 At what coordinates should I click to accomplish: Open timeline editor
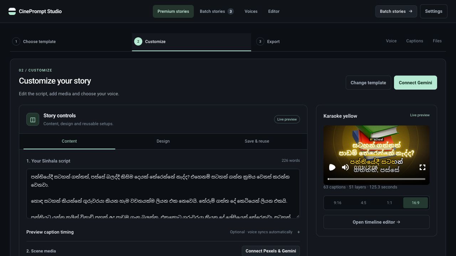click(x=377, y=222)
